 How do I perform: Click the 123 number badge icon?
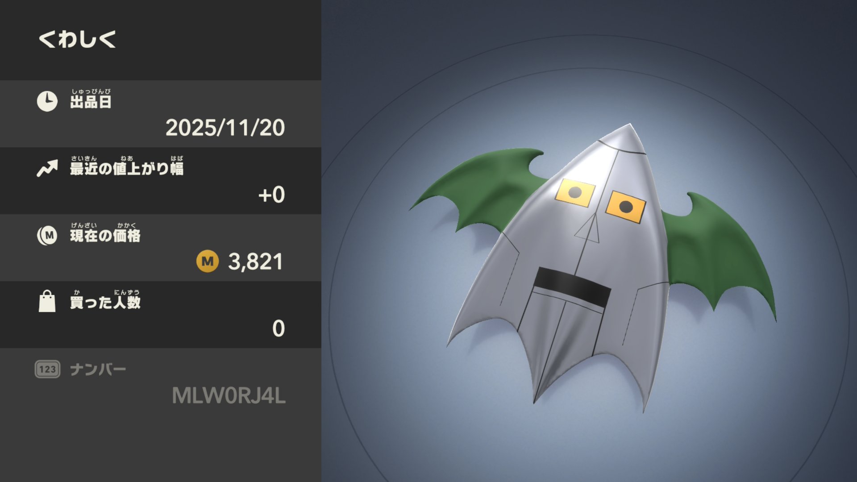pyautogui.click(x=47, y=369)
